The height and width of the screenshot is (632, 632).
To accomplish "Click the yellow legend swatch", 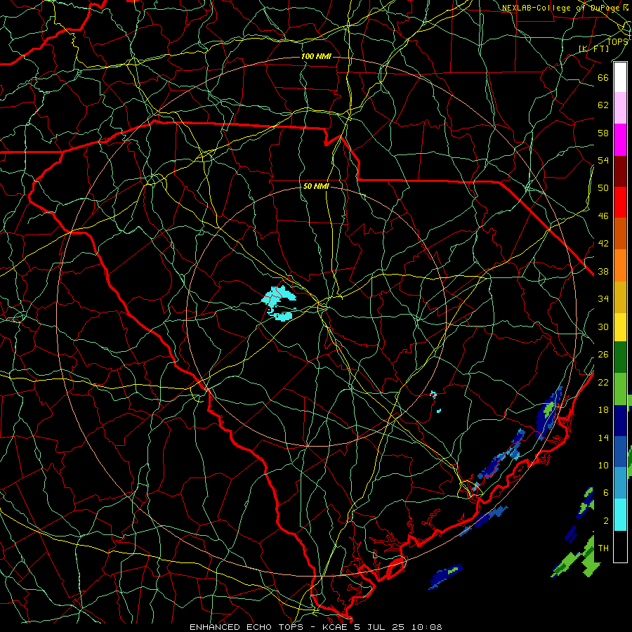I will (x=620, y=327).
